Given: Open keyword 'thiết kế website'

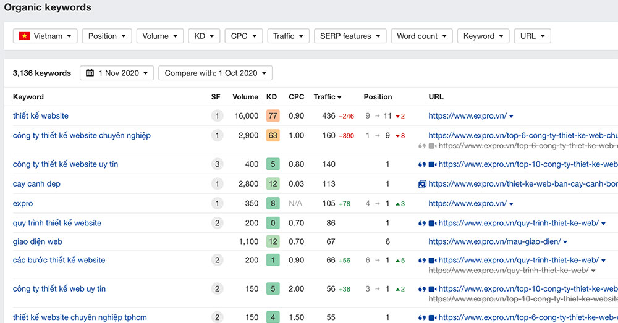Looking at the screenshot, I should (x=41, y=116).
